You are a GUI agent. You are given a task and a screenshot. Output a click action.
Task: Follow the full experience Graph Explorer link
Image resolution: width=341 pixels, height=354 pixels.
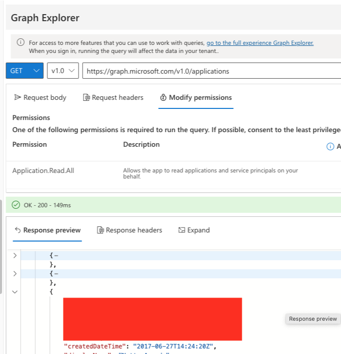coord(260,43)
